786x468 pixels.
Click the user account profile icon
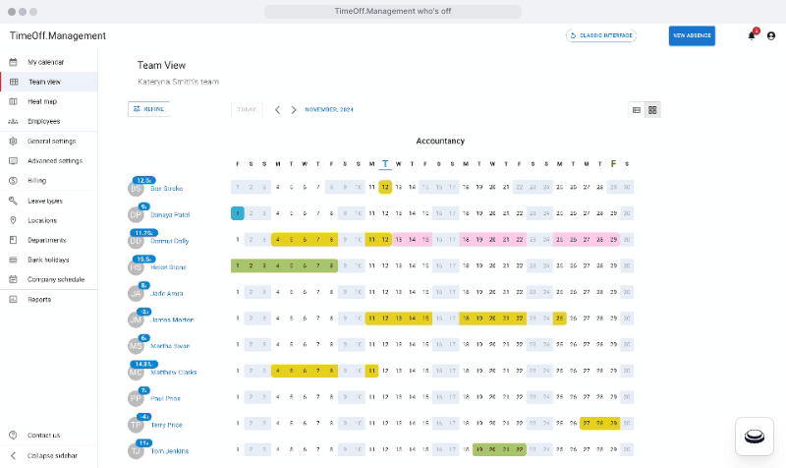click(x=770, y=35)
